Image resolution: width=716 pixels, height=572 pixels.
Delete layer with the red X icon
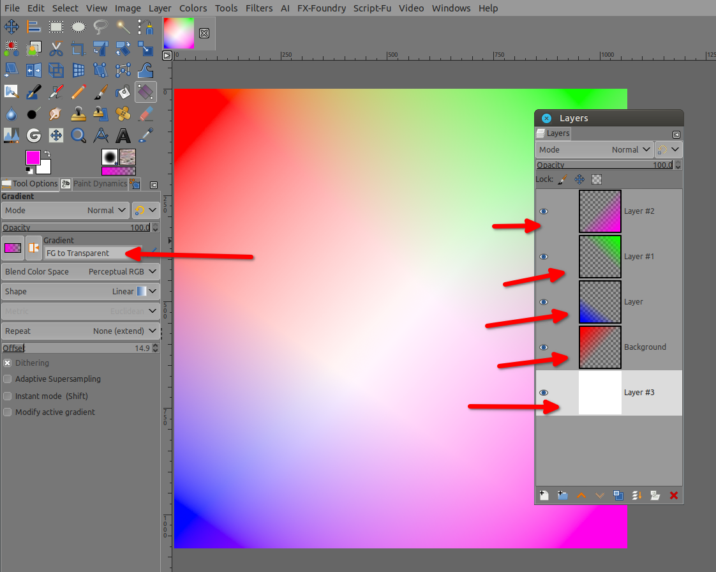coord(673,495)
